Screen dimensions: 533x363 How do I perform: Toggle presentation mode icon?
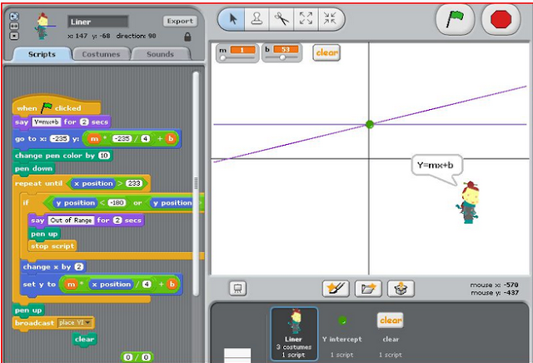click(238, 289)
